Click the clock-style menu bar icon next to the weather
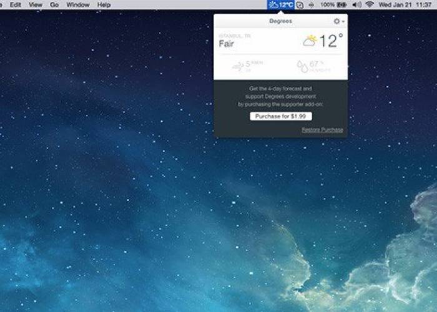The height and width of the screenshot is (312, 437). point(300,5)
